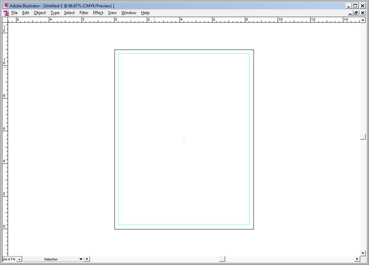Open the Selection status bar popup arrow
369x265 pixels.
pyautogui.click(x=81, y=259)
